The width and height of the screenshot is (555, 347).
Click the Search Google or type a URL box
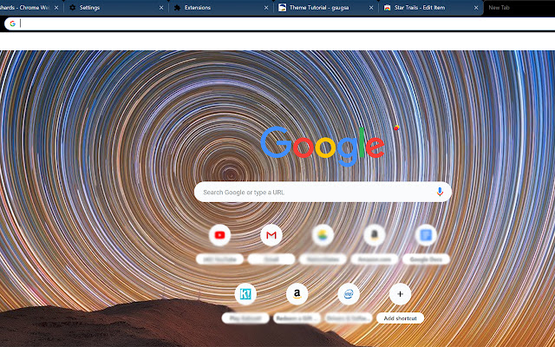point(323,192)
